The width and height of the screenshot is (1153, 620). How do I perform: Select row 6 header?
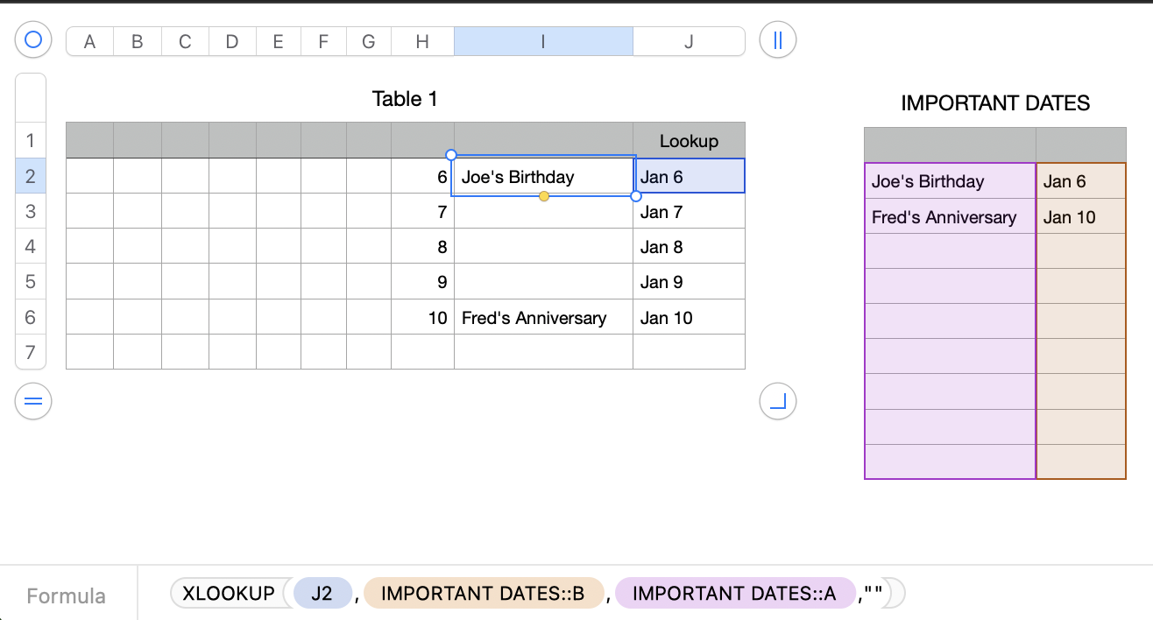pos(31,317)
